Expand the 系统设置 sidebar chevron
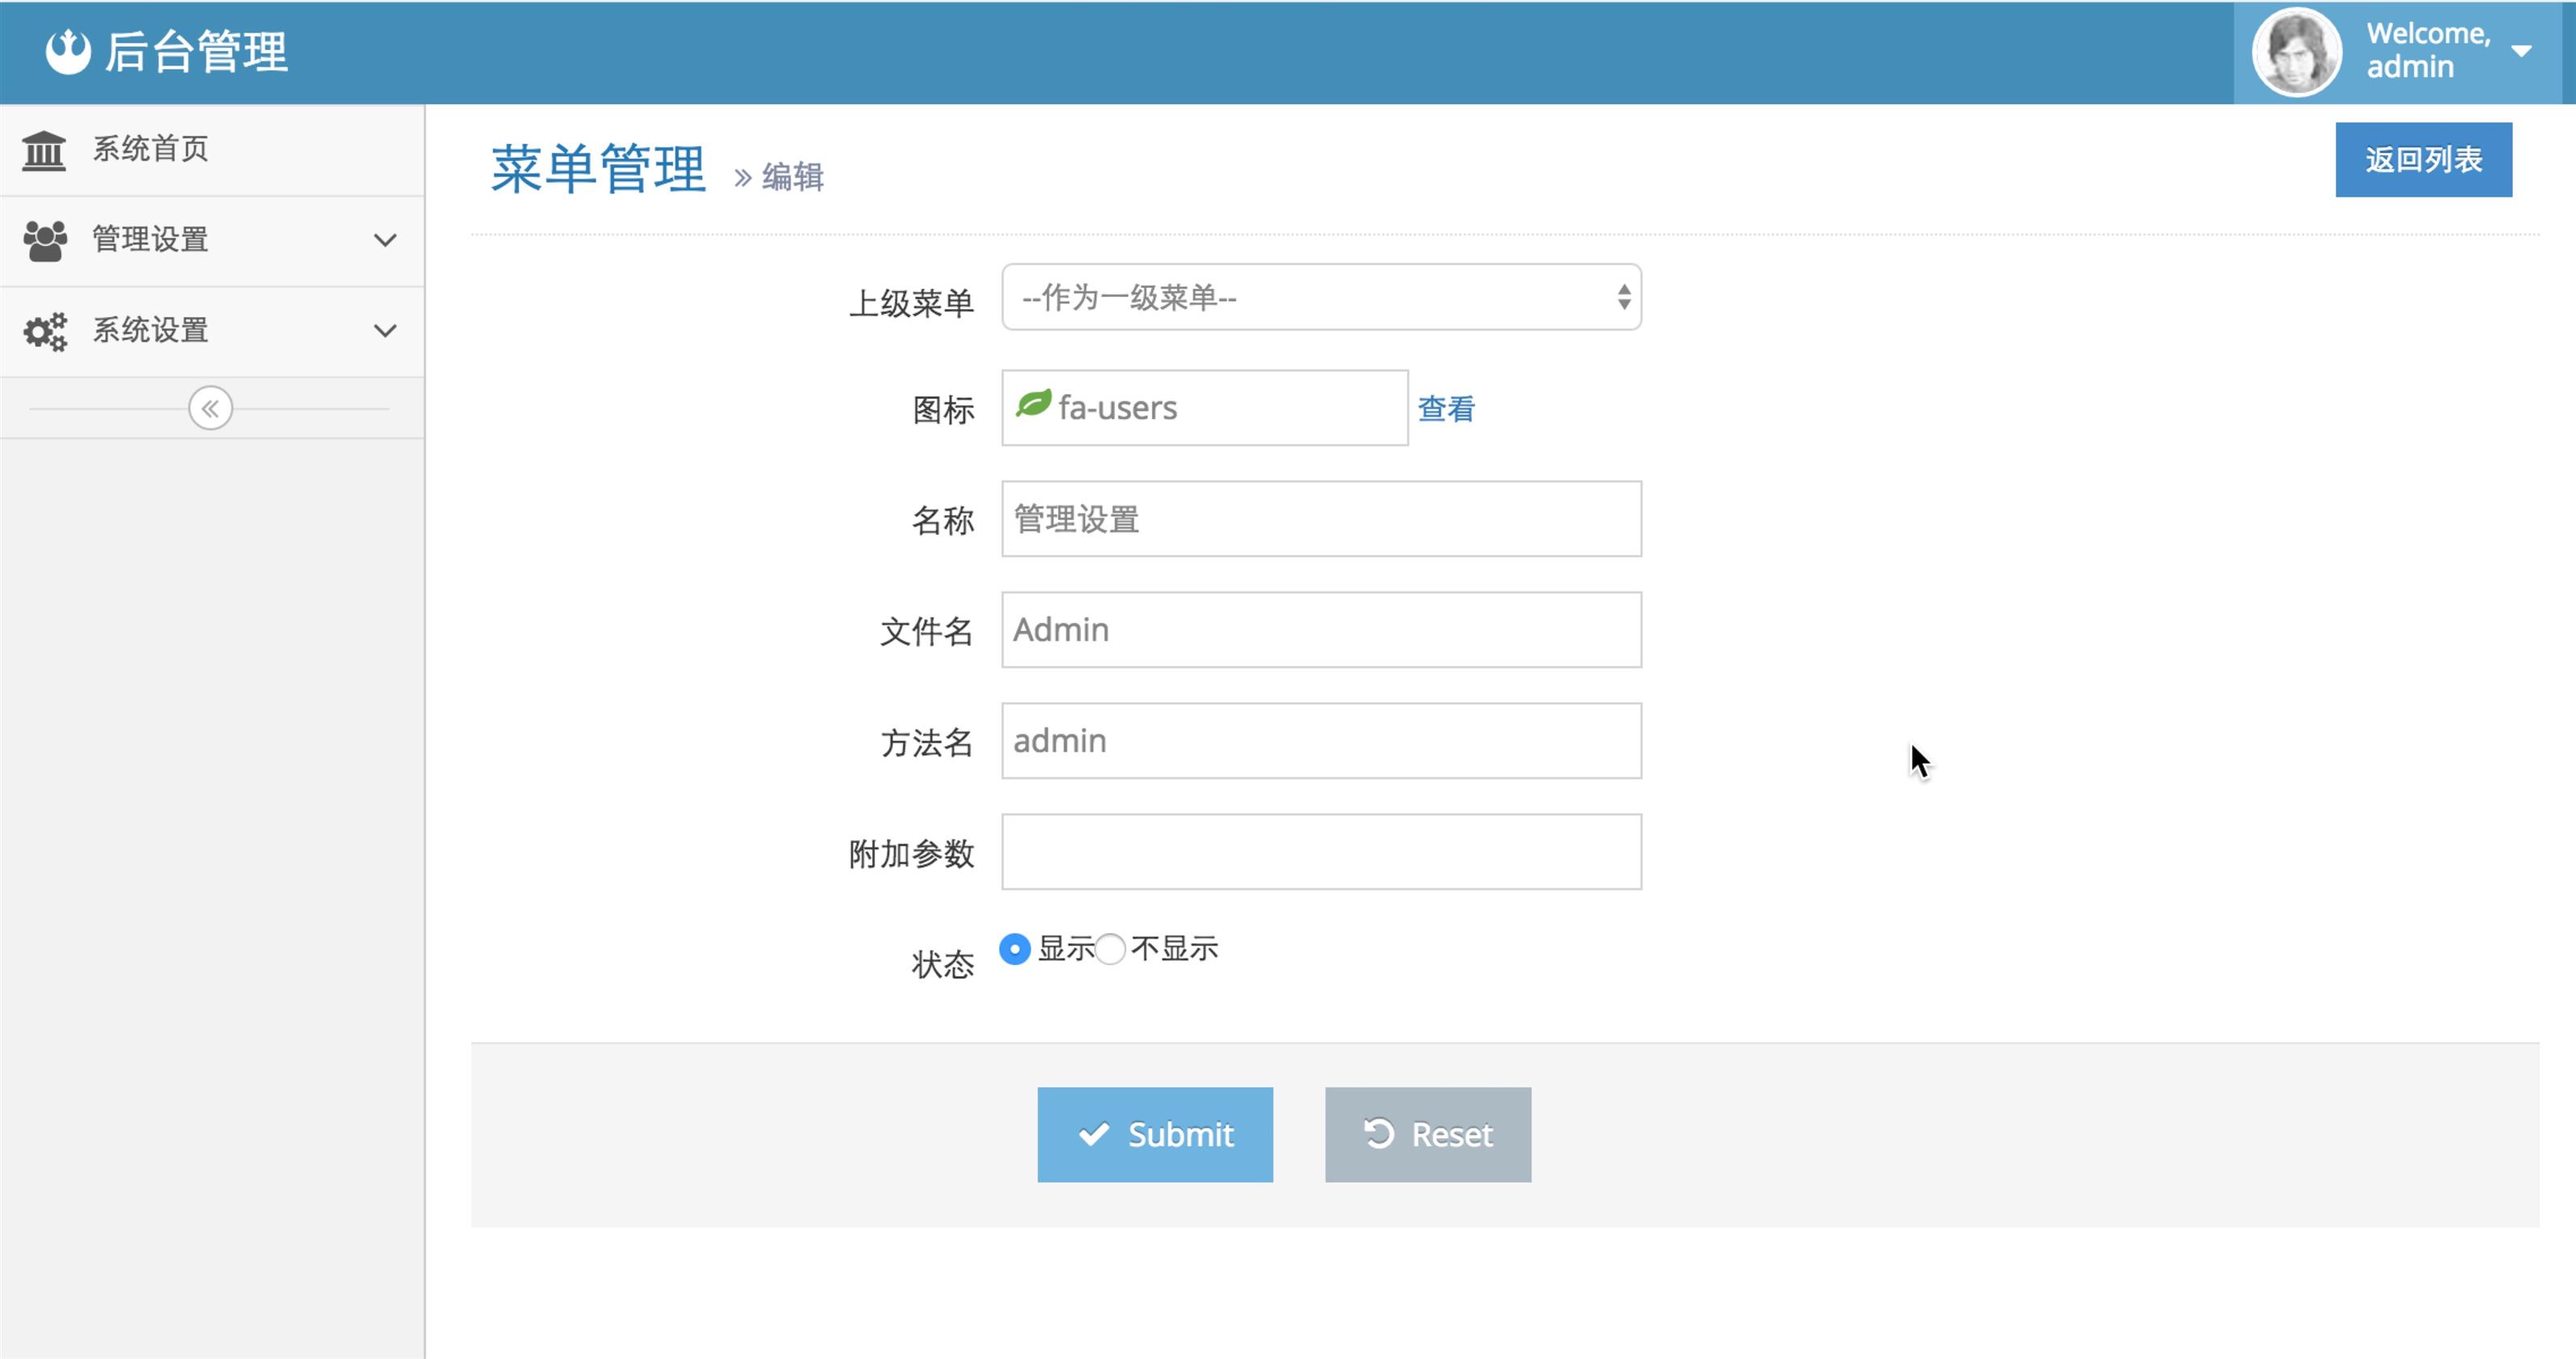 (x=385, y=331)
